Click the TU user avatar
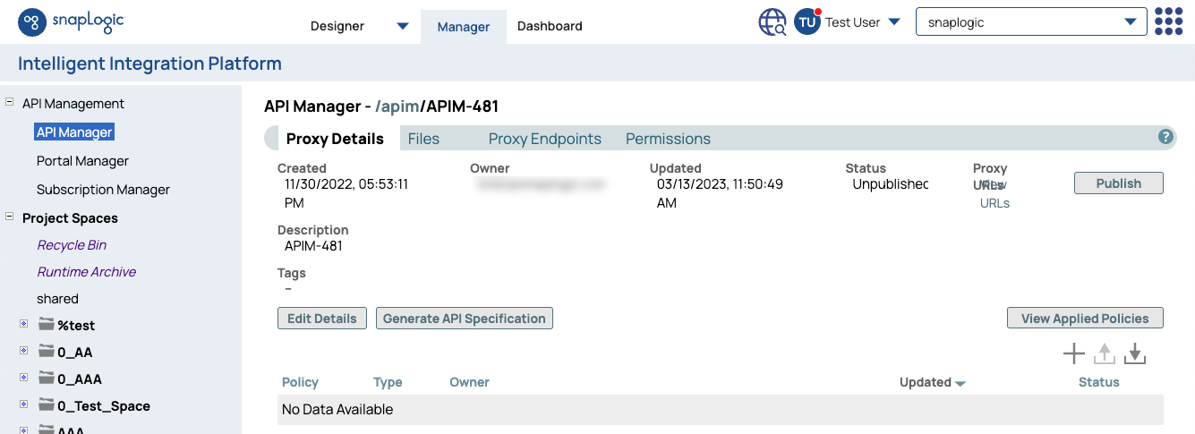Screen dimensions: 1195x434 click(807, 22)
